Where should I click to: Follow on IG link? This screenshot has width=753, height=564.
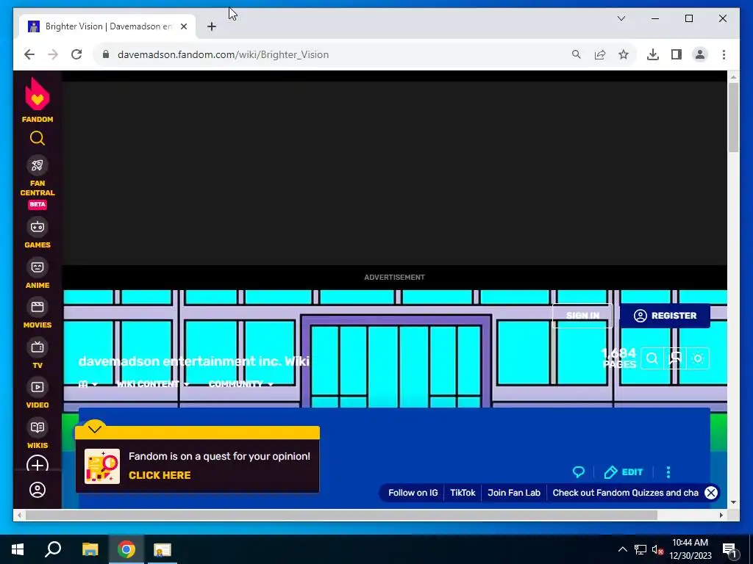(413, 493)
